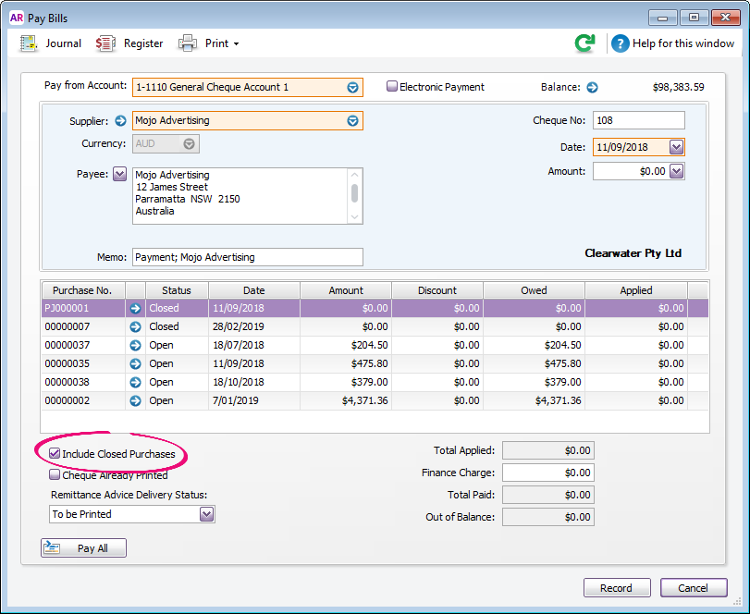Open detail arrow for purchase 00000002
The height and width of the screenshot is (614, 750).
[136, 400]
